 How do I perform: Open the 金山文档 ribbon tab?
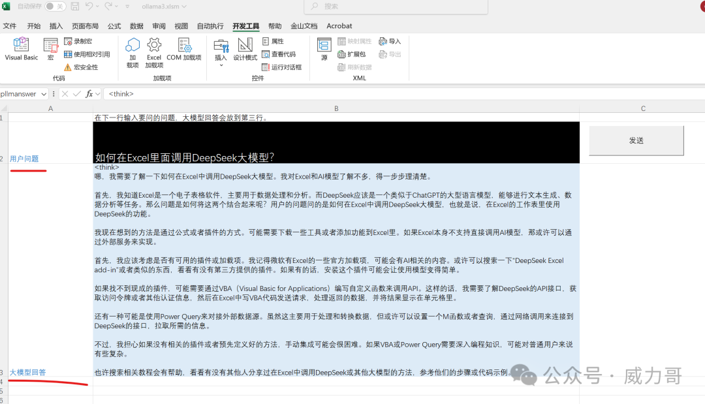304,26
